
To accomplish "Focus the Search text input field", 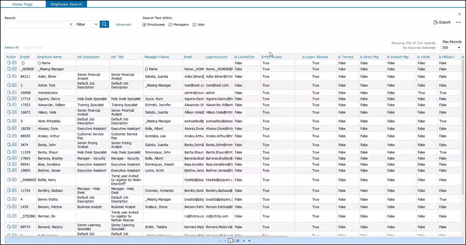I will pos(36,24).
